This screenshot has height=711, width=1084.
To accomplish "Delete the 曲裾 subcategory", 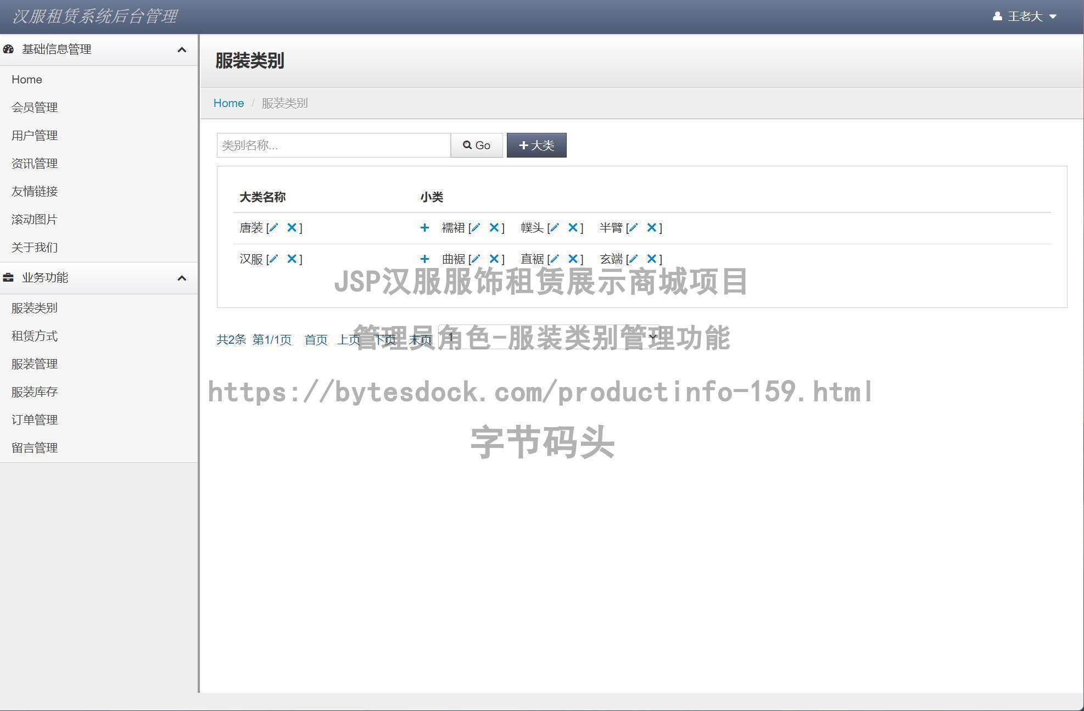I will point(494,259).
